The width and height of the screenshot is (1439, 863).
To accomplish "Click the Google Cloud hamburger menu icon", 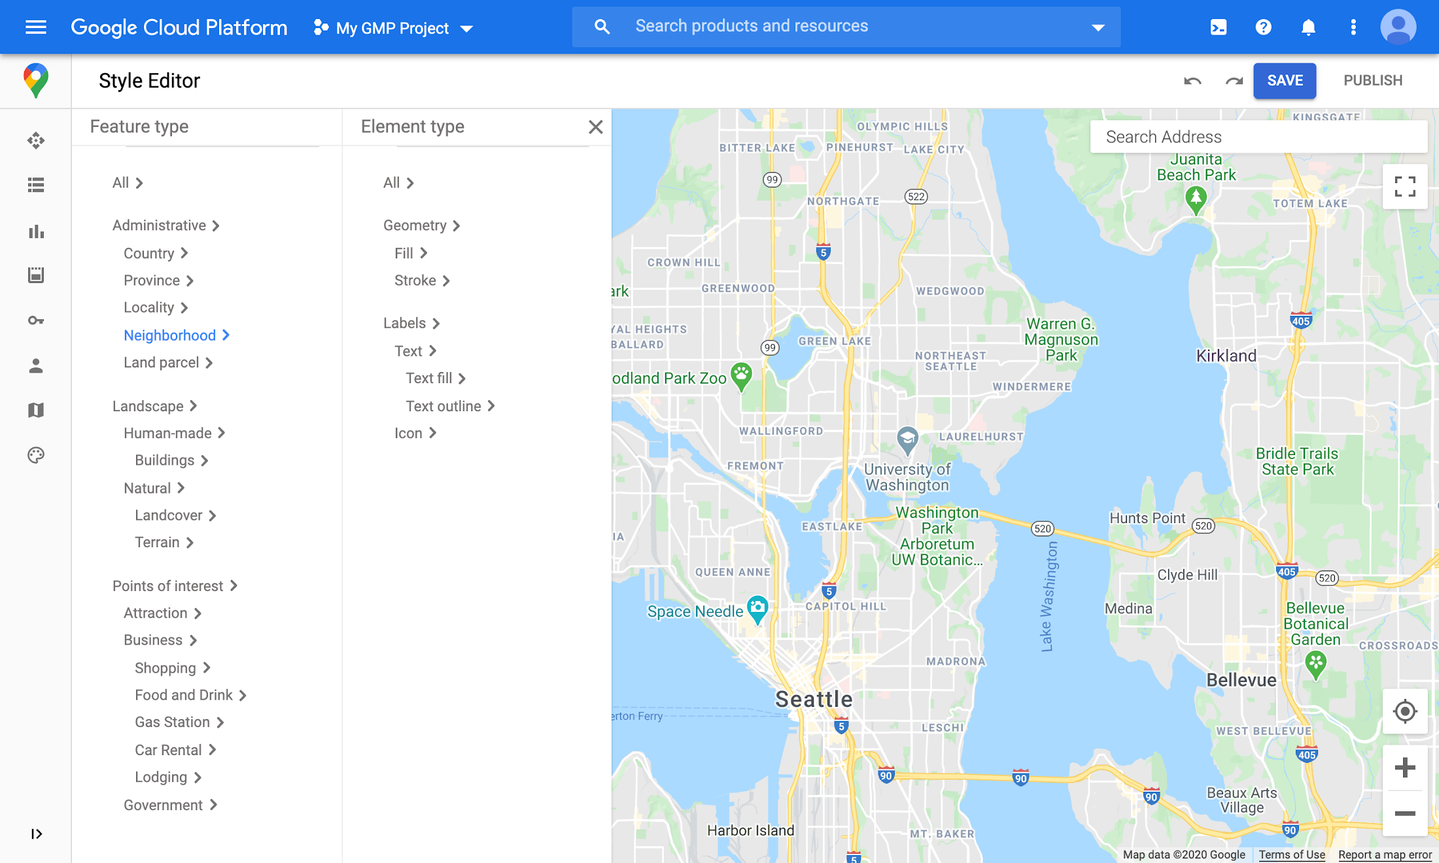I will (36, 27).
